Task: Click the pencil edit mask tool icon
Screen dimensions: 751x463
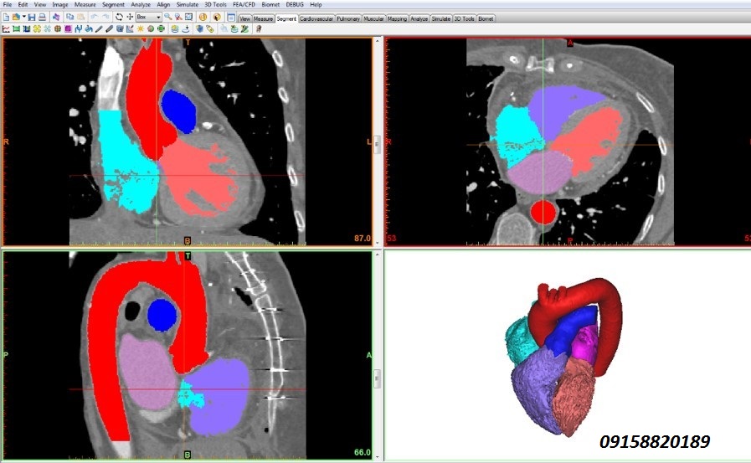Action: [100, 28]
